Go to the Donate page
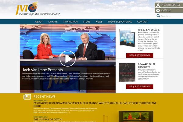Screen dimensions: 183x122 point(53,22)
